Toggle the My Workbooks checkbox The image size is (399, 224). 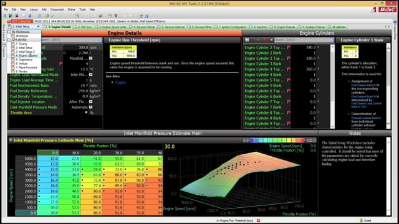pyautogui.click(x=9, y=32)
